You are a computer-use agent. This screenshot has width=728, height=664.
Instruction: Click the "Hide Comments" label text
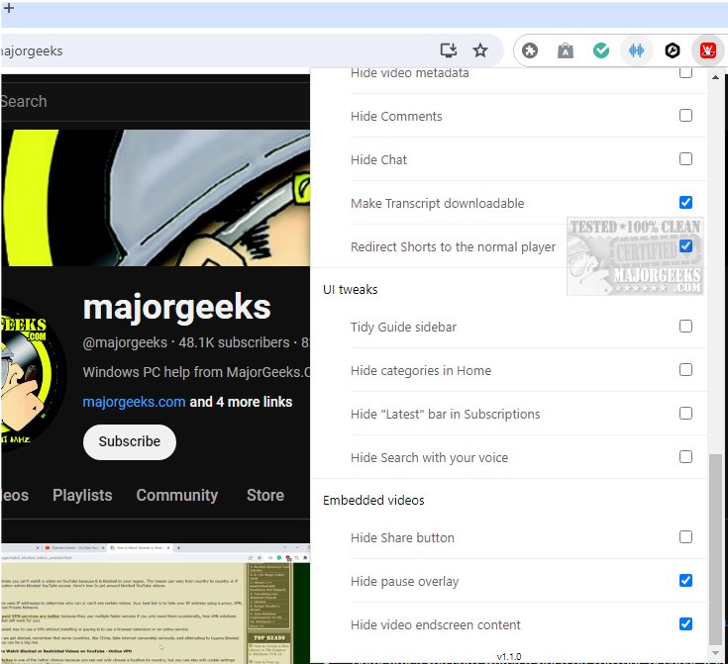pos(396,116)
